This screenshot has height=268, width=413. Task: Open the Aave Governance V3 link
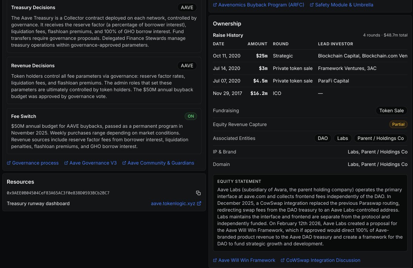pyautogui.click(x=91, y=163)
